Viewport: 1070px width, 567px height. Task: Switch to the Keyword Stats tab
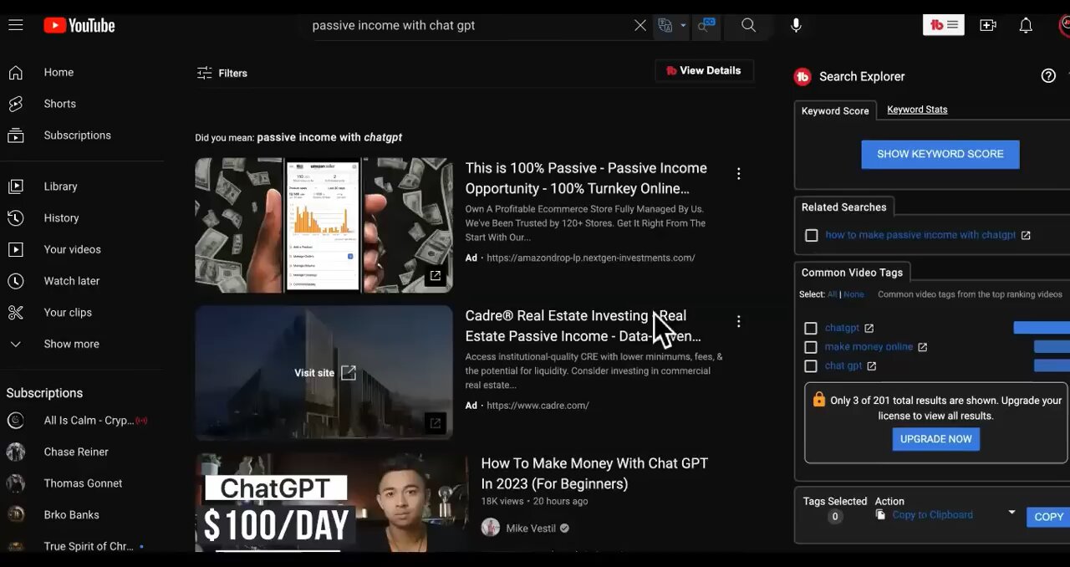[x=917, y=110]
